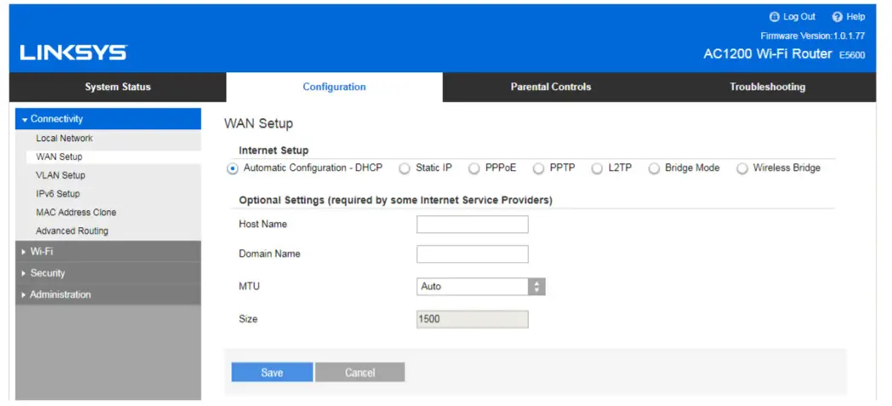
Task: Enable Bridge Mode option
Action: click(655, 169)
